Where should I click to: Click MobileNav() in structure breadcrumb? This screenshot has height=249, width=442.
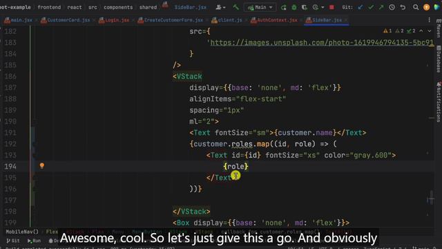[x=22, y=232]
